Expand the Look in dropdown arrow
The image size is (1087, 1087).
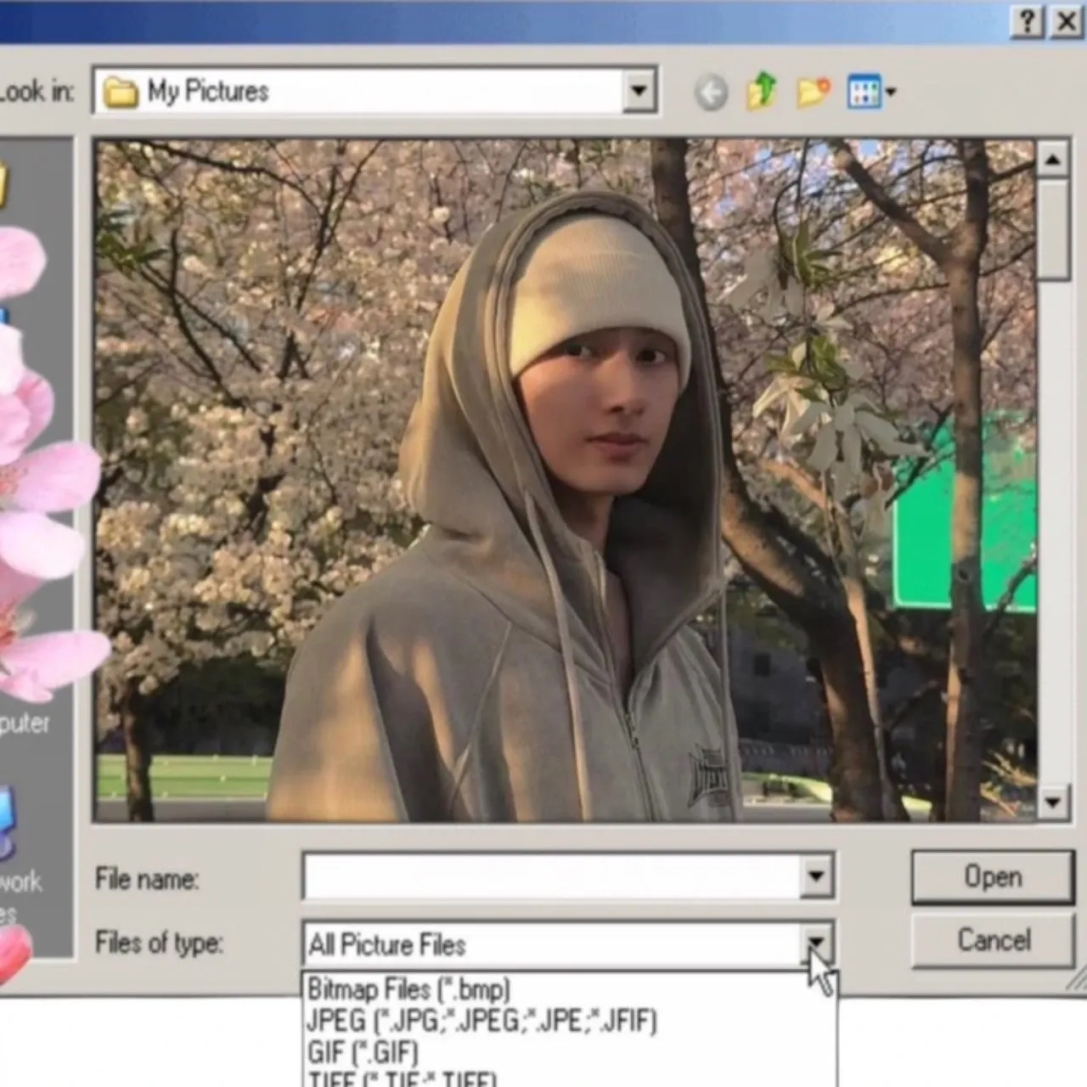[x=639, y=90]
